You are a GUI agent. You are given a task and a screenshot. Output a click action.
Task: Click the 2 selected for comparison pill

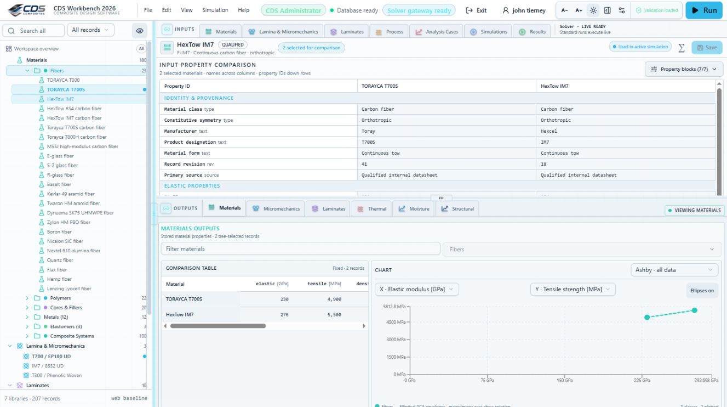[311, 48]
